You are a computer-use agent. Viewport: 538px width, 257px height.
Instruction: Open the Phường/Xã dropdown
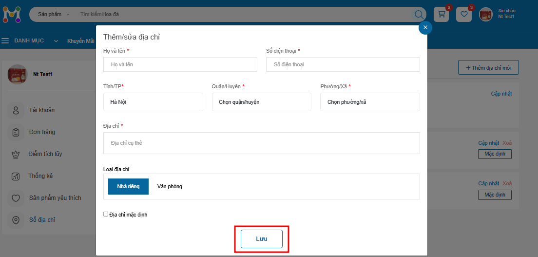(x=370, y=102)
